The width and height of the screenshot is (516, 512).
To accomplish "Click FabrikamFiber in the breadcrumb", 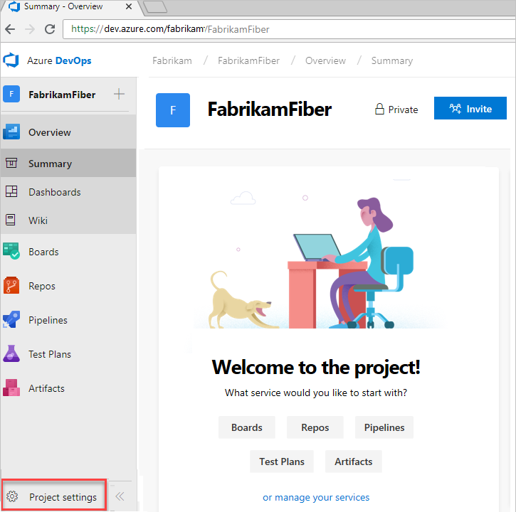I will point(248,60).
